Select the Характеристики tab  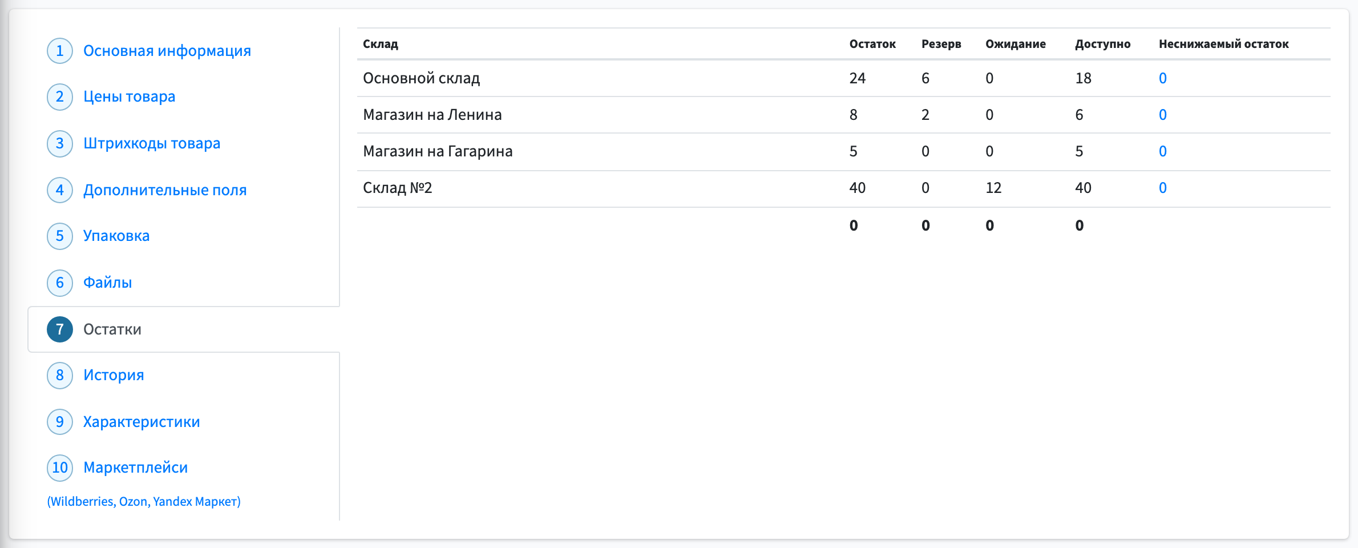click(x=142, y=422)
